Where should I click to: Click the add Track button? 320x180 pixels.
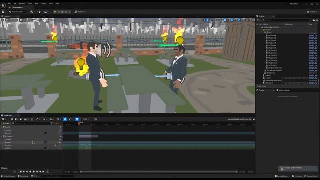6,123
